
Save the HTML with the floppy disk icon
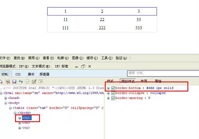(x=14, y=82)
